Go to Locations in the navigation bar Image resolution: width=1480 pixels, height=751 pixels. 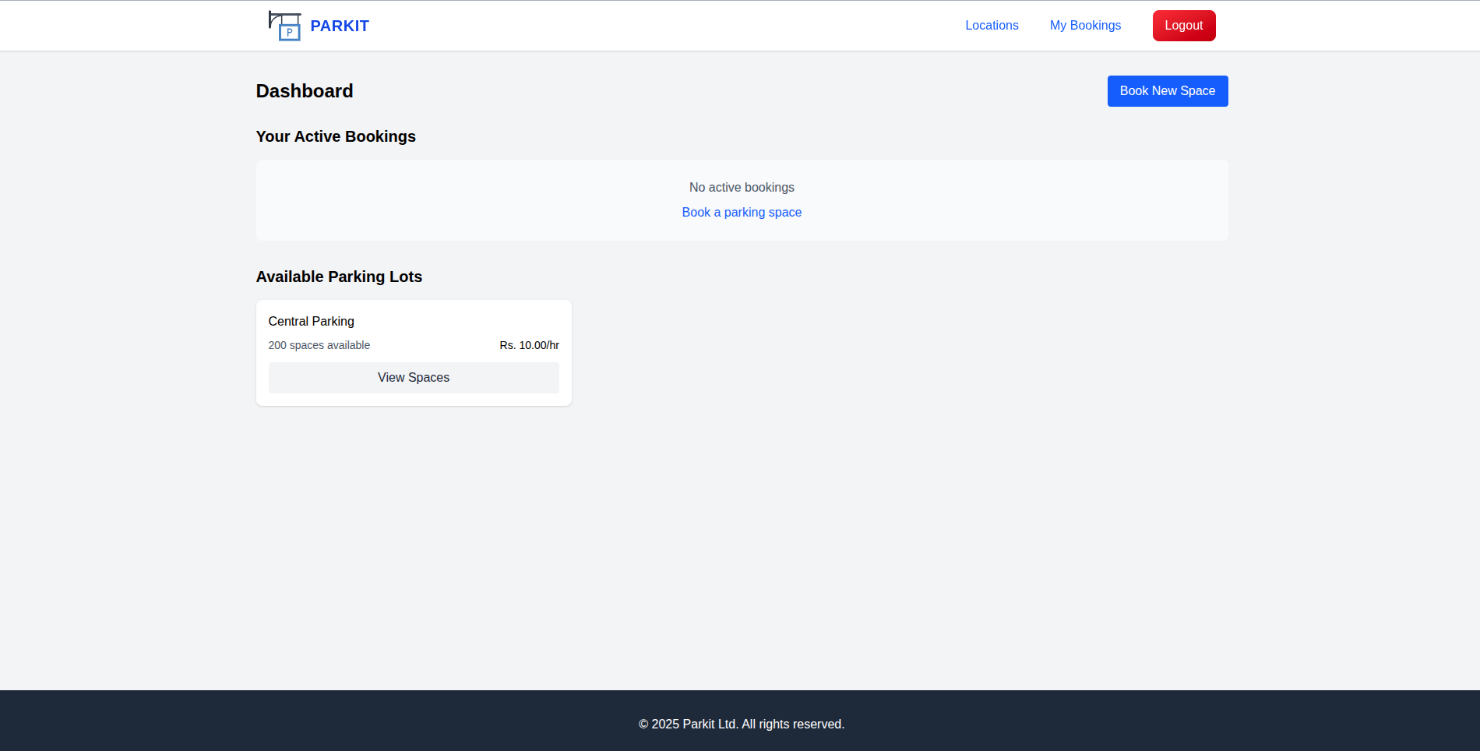[x=992, y=26]
